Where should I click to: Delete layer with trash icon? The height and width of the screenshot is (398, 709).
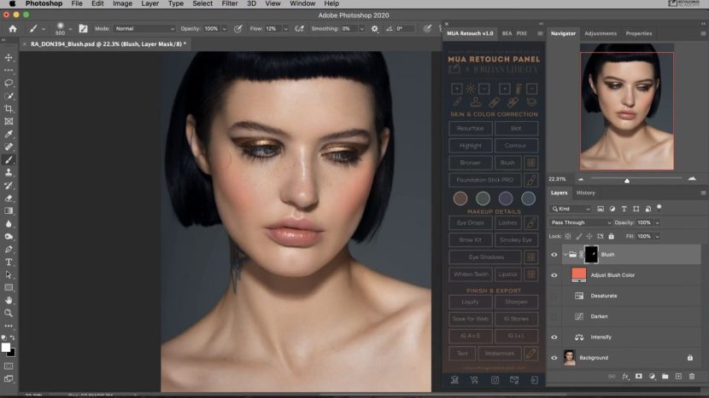coord(692,376)
